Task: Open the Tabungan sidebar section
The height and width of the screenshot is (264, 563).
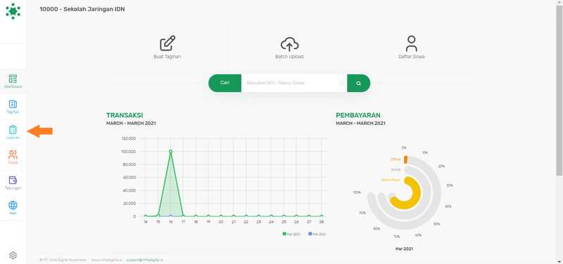Action: tap(13, 183)
